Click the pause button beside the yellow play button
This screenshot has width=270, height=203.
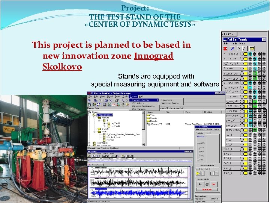coord(203,173)
